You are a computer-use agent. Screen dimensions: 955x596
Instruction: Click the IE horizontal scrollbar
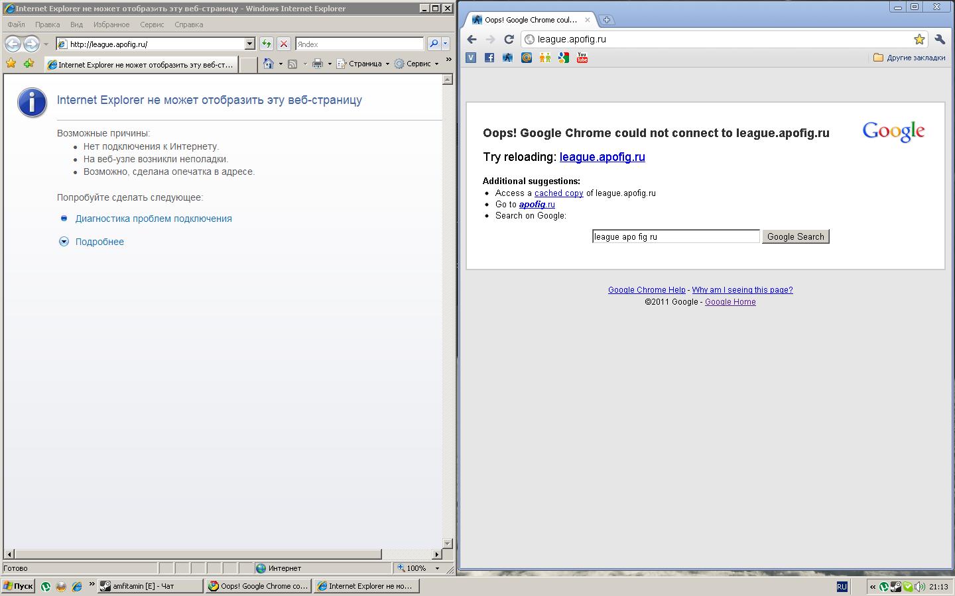click(198, 554)
